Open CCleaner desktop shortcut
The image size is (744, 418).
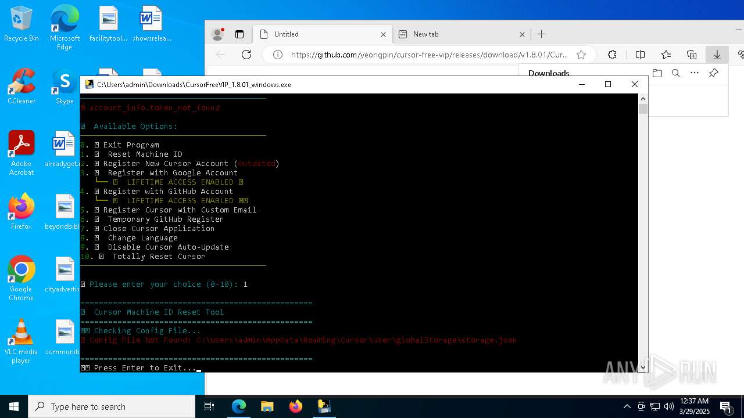point(22,87)
